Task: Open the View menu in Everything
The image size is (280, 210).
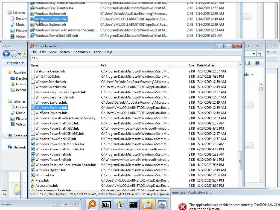Action: click(53, 52)
